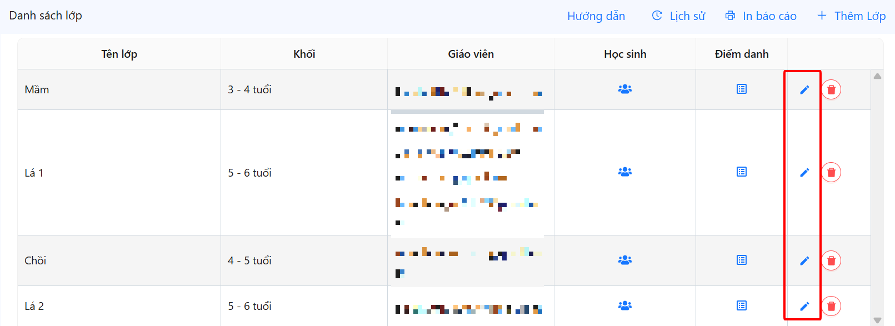Delete the Mầm class row

831,89
